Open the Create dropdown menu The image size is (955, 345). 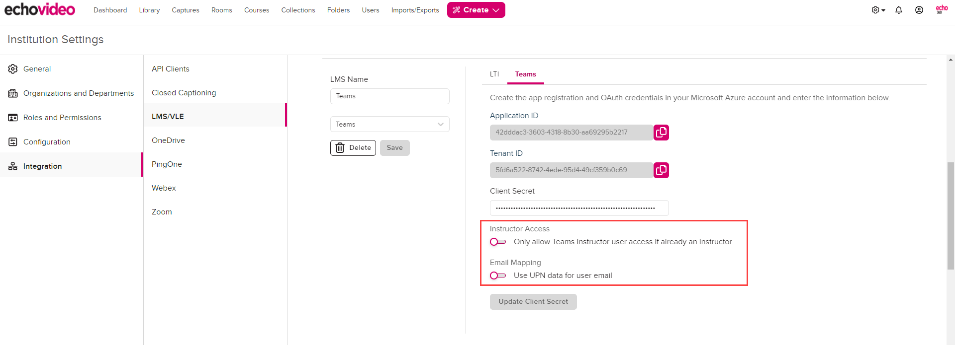[476, 10]
